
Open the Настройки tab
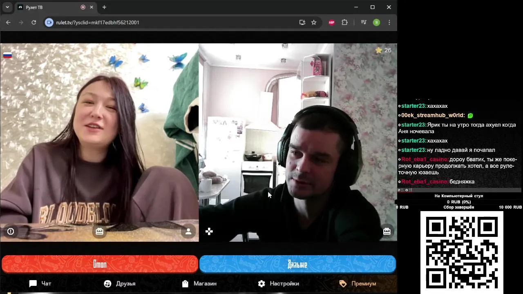pyautogui.click(x=279, y=283)
